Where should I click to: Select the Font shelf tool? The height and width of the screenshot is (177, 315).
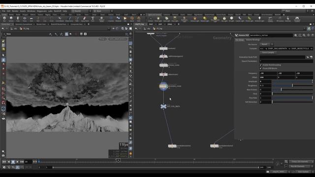click(x=93, y=19)
